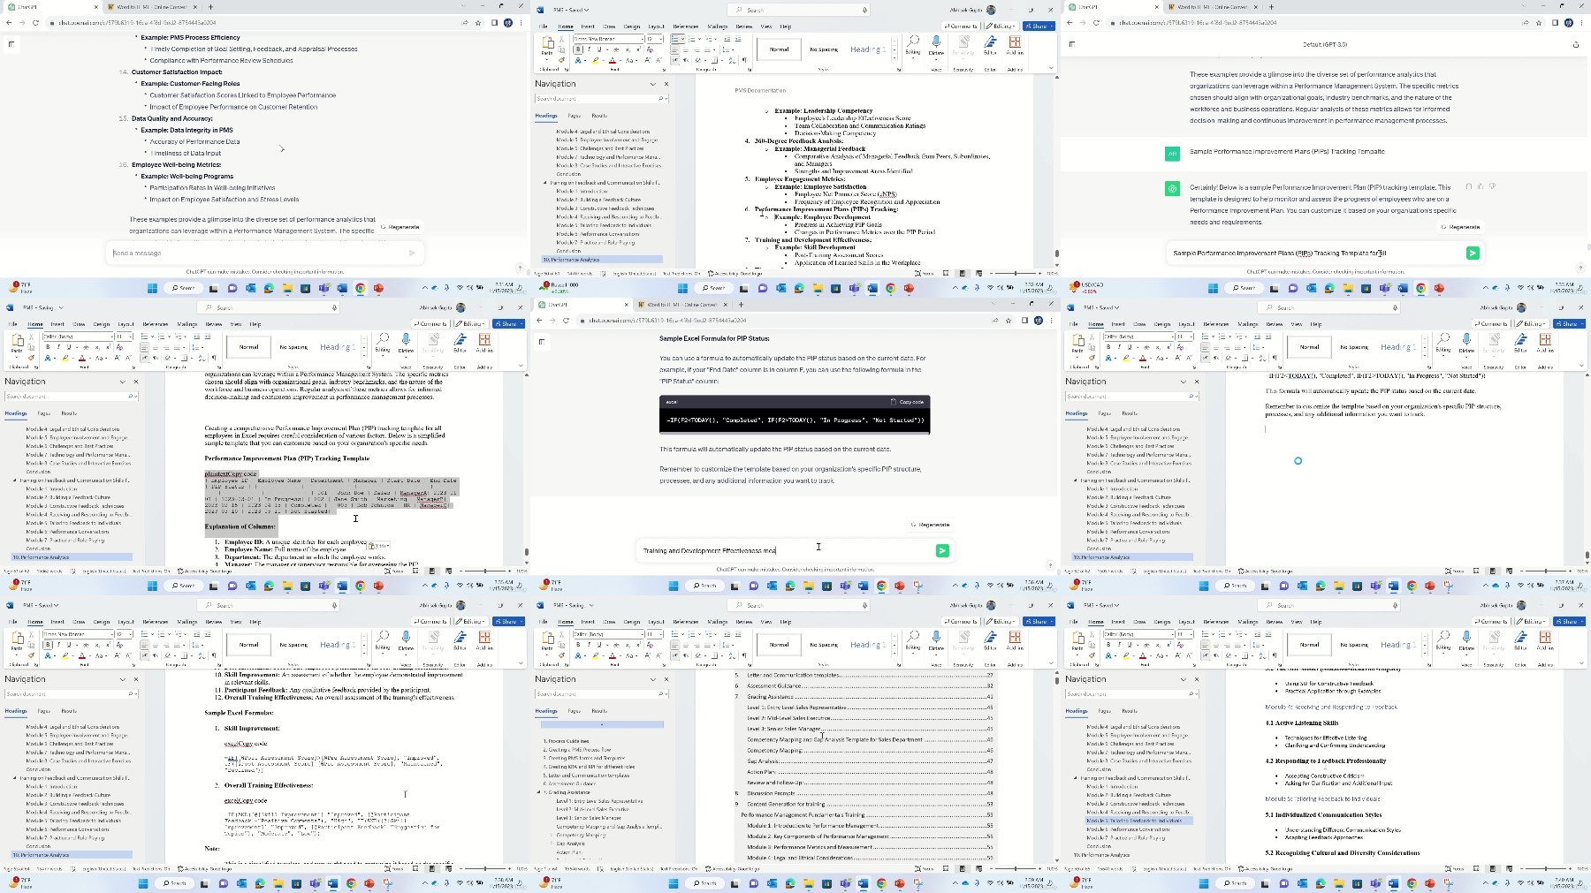Toggle Subscript in Word window showing Active Listening Skills
The height and width of the screenshot is (893, 1591).
point(1158,645)
